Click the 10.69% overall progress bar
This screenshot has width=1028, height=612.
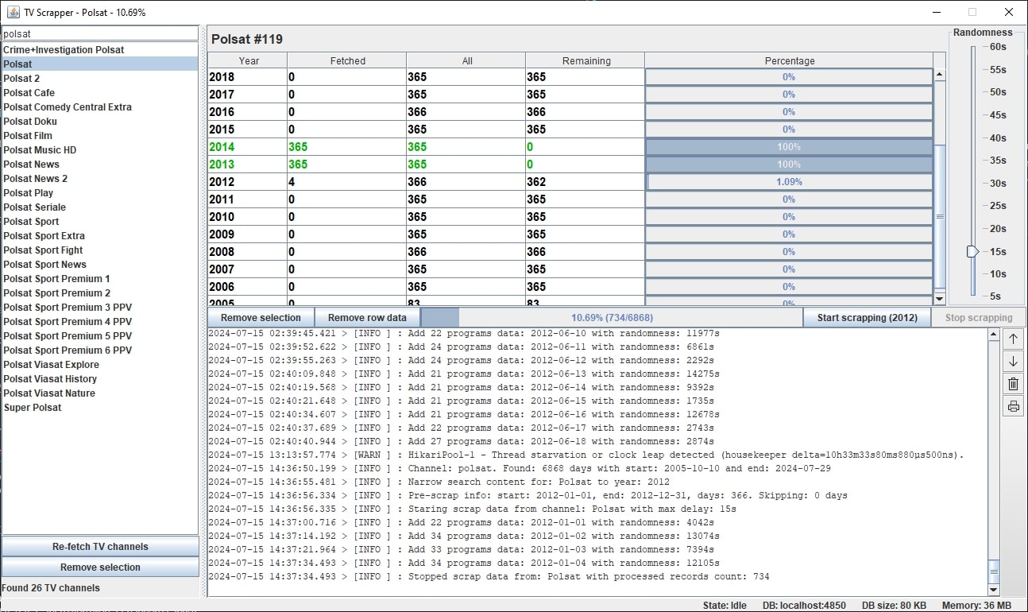(612, 317)
